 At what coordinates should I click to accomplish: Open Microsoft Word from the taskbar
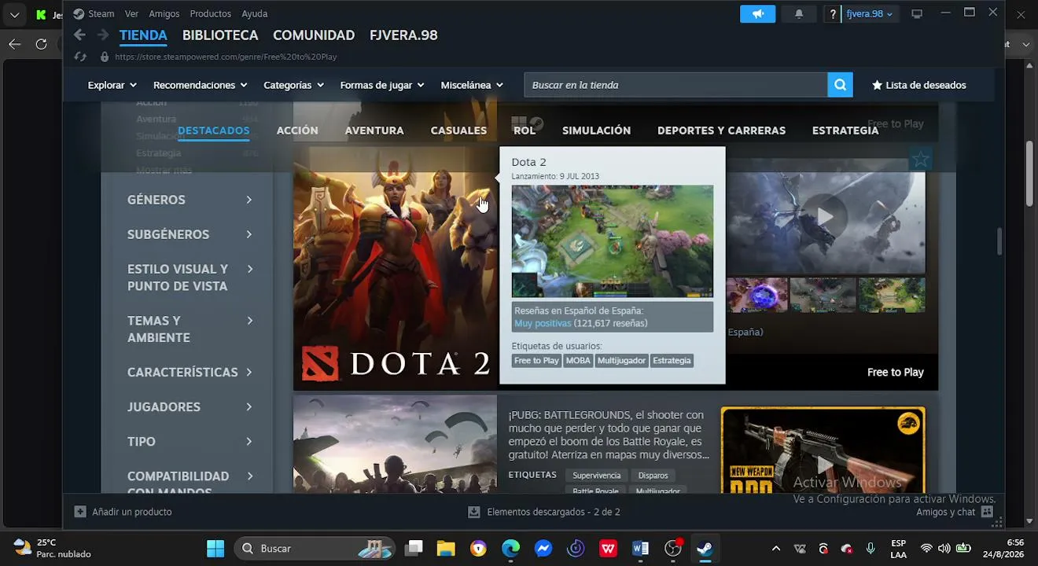click(640, 549)
